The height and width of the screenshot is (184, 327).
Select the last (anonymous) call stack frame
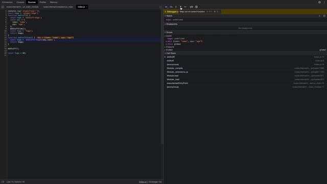click(245, 87)
